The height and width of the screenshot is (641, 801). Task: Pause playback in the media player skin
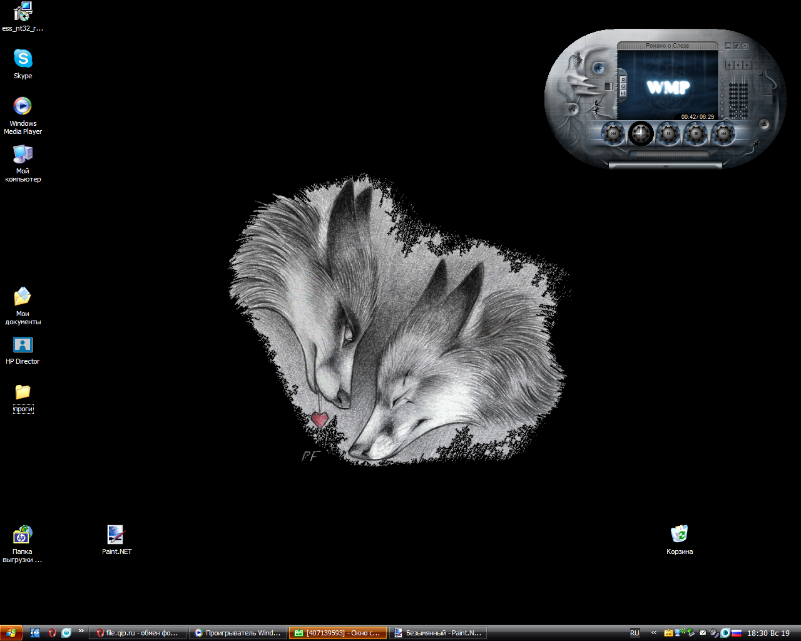(668, 133)
